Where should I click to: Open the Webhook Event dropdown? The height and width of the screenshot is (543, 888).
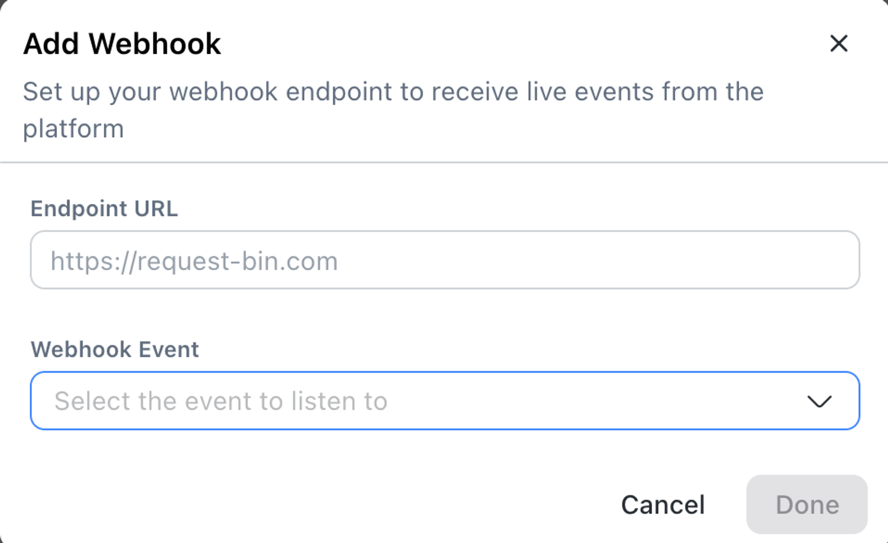(444, 401)
